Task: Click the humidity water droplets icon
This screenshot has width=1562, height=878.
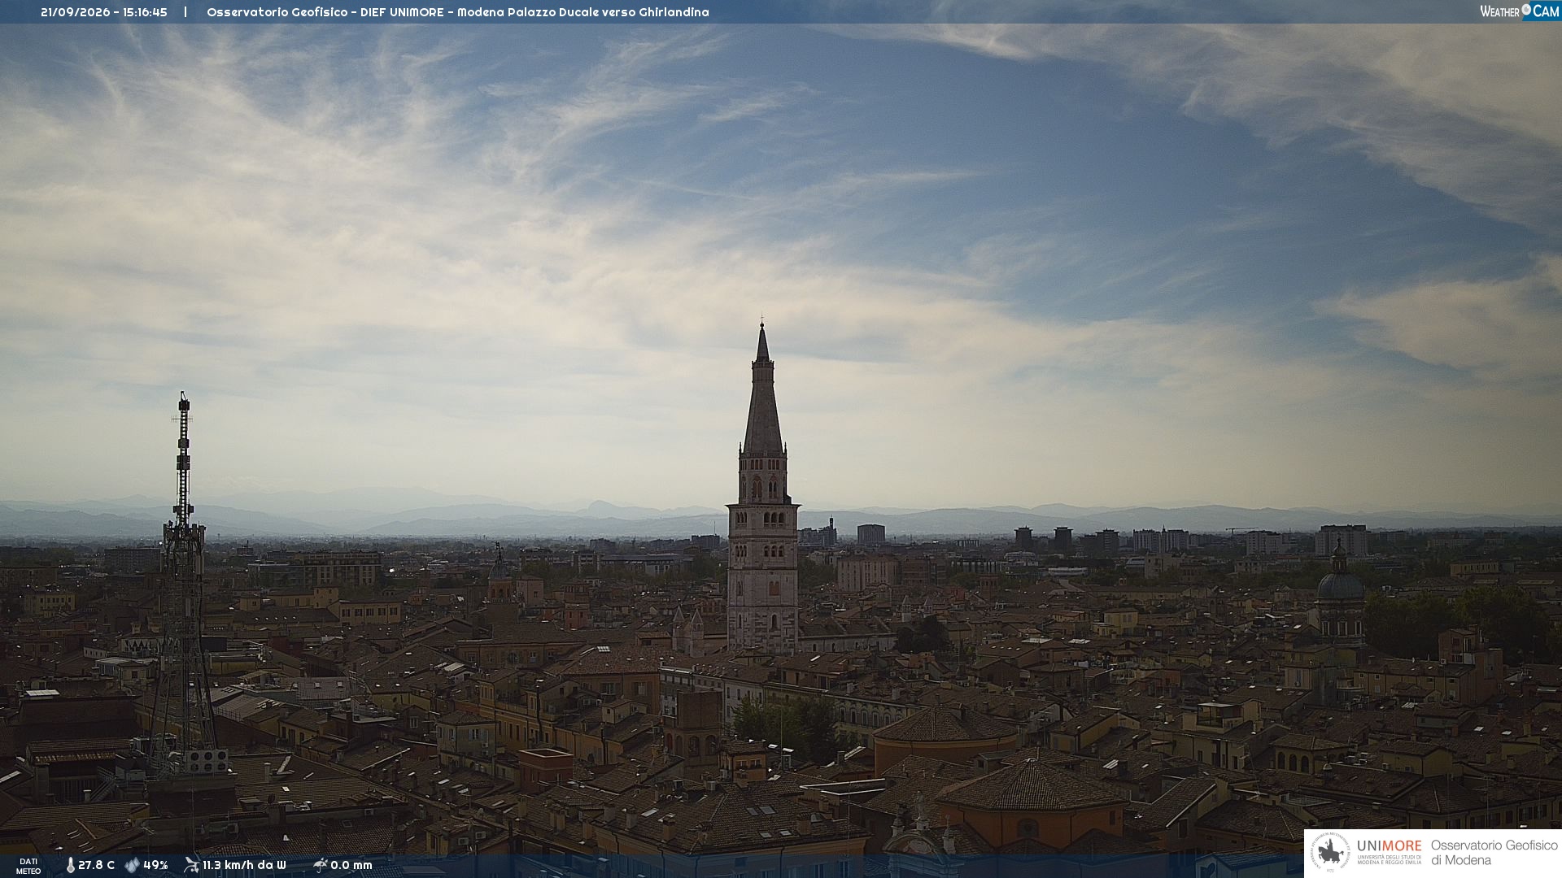Action: pyautogui.click(x=132, y=865)
